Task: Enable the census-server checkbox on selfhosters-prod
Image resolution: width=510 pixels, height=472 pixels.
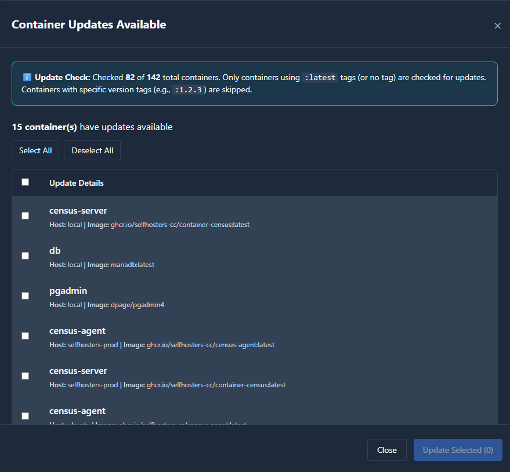Action: (25, 376)
